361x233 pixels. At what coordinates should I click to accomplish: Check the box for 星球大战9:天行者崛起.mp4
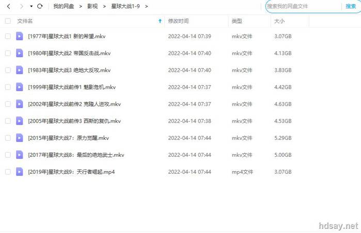click(8, 172)
